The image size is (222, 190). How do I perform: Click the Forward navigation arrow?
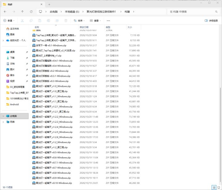click(14, 12)
